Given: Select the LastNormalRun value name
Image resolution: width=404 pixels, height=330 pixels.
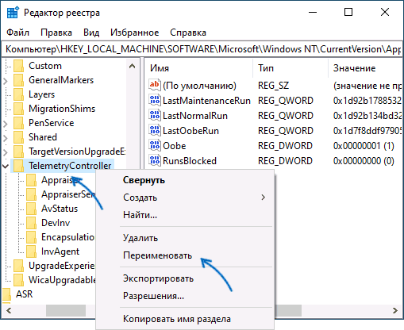Looking at the screenshot, I should (195, 116).
